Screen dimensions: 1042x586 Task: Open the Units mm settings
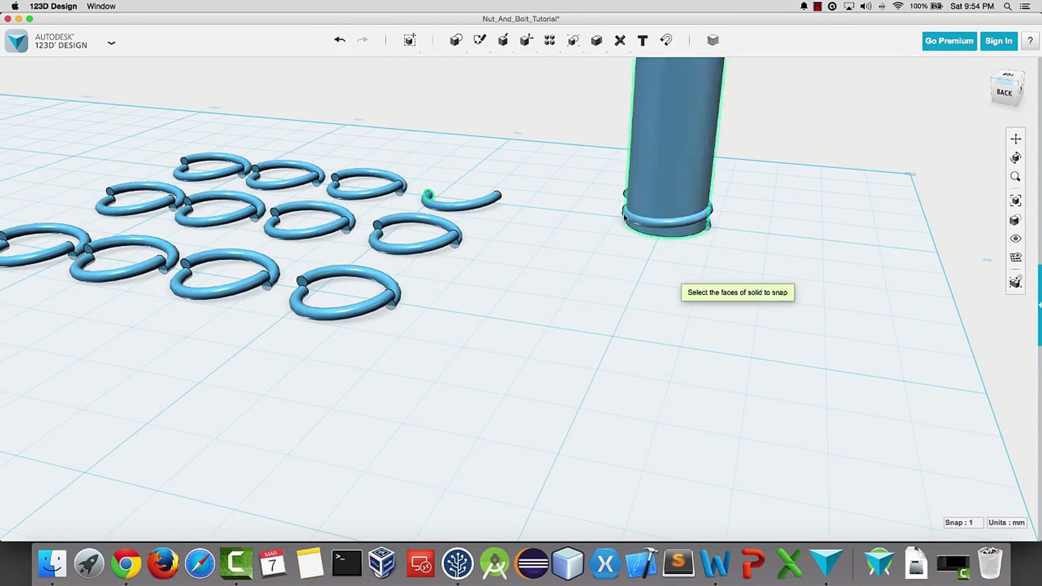coord(1006,523)
